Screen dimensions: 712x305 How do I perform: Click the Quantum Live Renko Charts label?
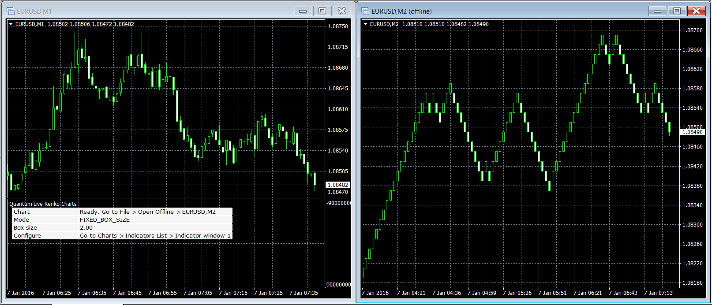(43, 204)
